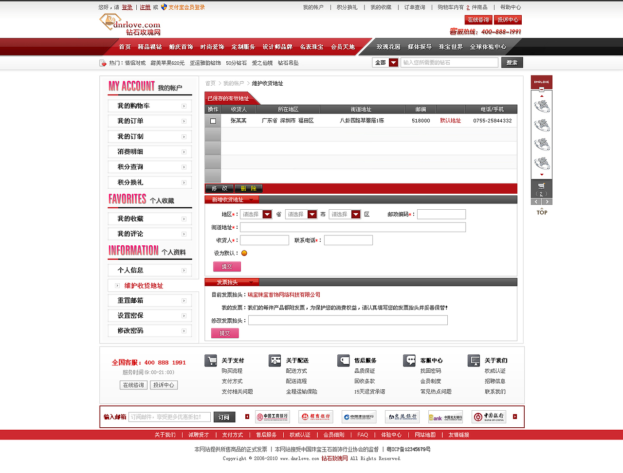The image size is (623, 473).
Task: Click the 订阅 subscribe button
Action: point(224,417)
